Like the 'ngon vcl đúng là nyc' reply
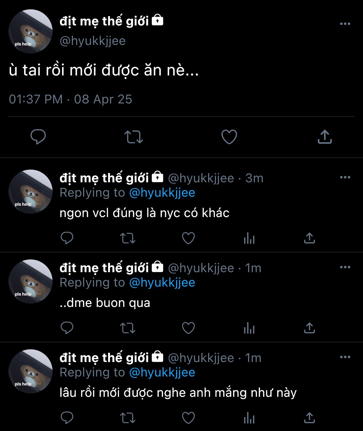Screen dimensions: 363x431 (188, 238)
